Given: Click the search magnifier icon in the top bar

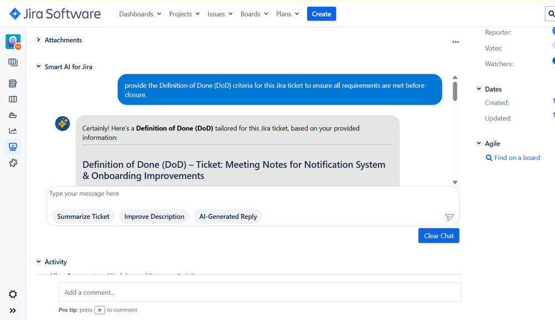Looking at the screenshot, I should (551, 14).
